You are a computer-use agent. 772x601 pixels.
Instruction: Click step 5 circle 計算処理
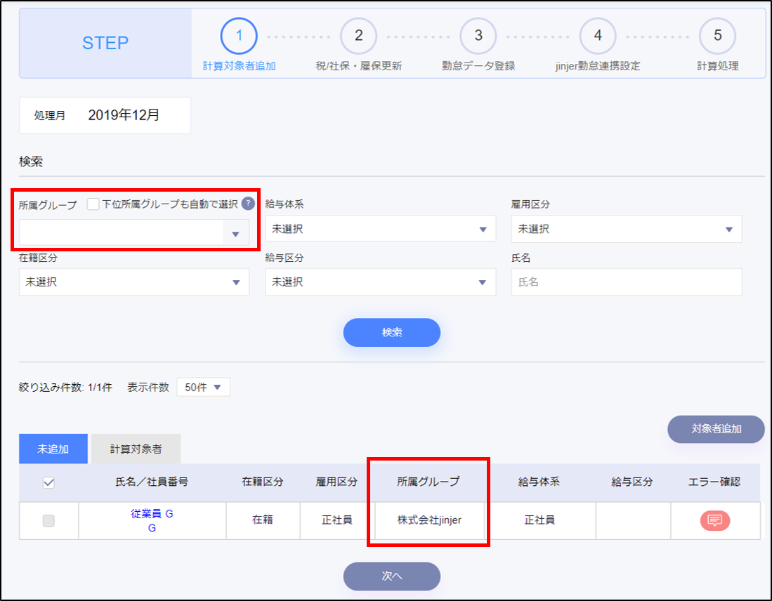click(x=717, y=36)
